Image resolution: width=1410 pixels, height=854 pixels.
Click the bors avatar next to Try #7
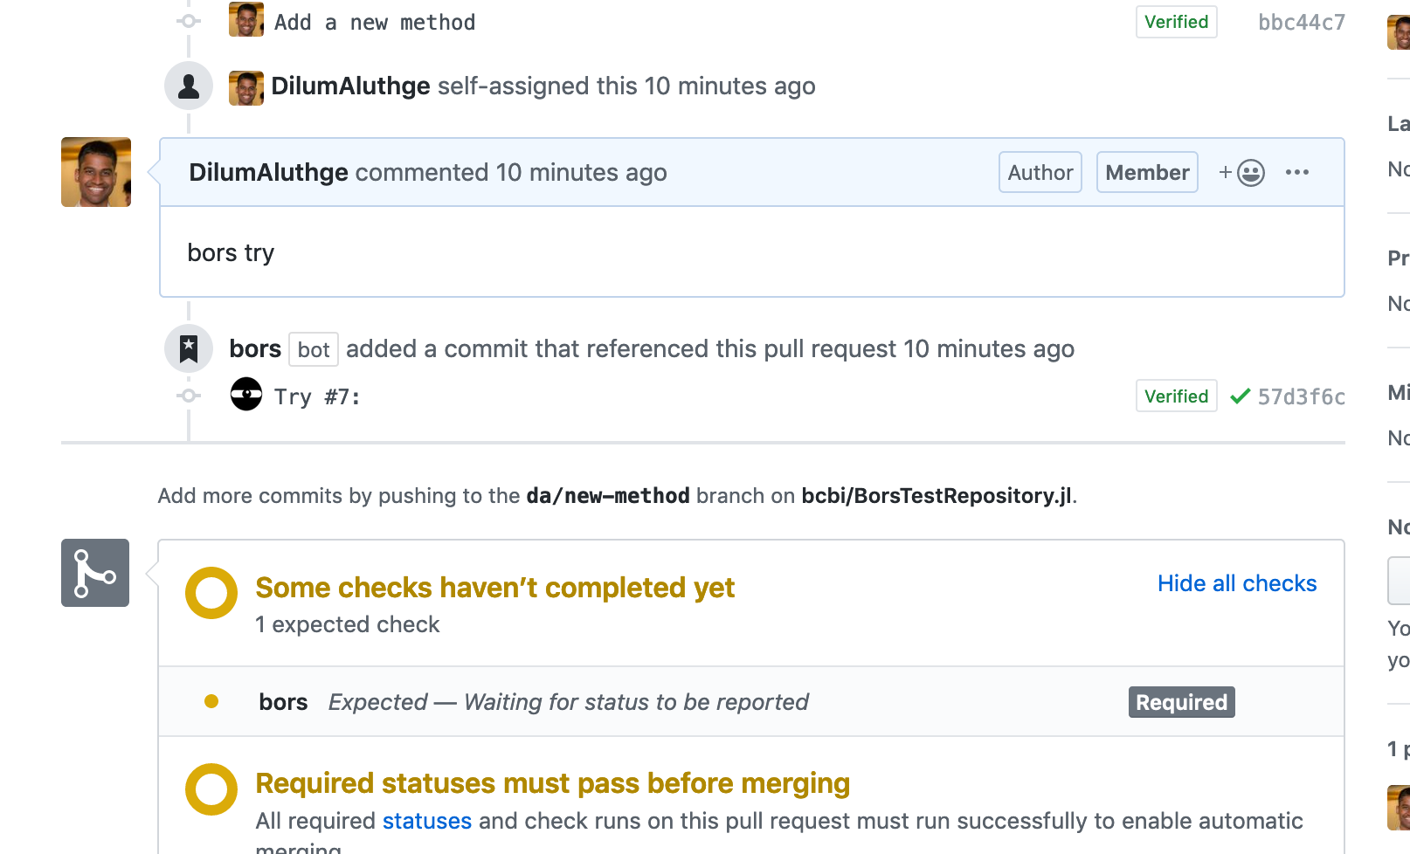coord(246,395)
